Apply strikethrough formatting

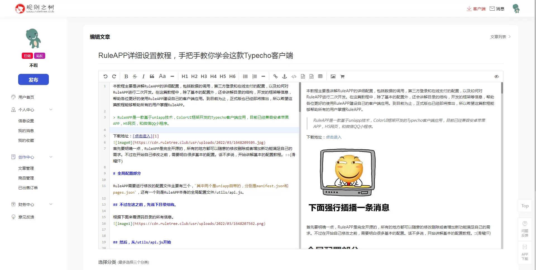(135, 76)
